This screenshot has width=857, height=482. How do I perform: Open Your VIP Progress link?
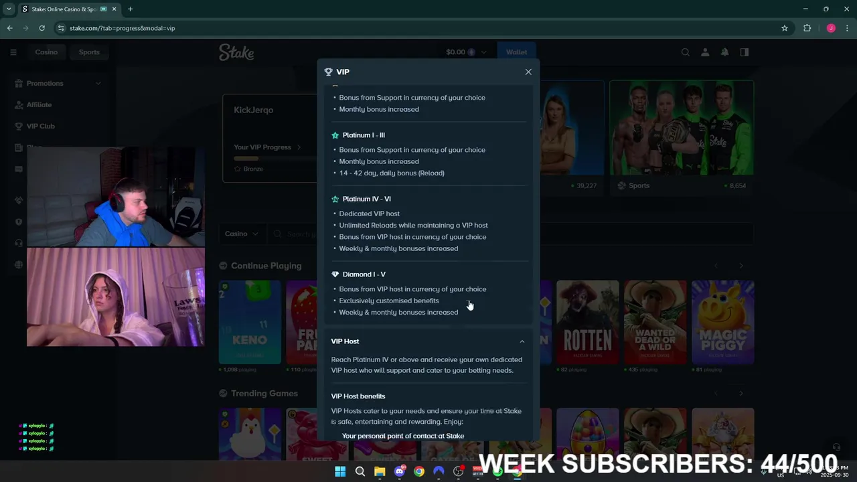click(267, 147)
